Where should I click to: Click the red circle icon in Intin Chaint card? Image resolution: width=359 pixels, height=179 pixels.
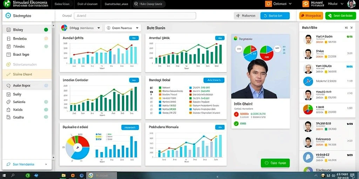point(236,115)
